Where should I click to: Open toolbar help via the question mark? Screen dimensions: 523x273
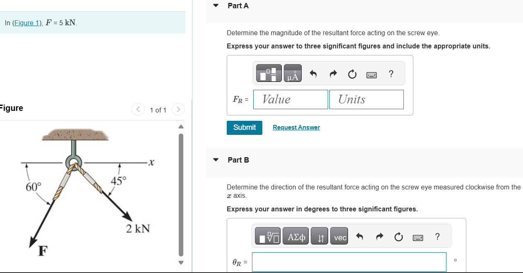pos(391,74)
